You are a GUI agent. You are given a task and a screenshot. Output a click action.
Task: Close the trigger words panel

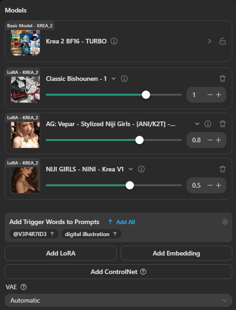point(225,222)
